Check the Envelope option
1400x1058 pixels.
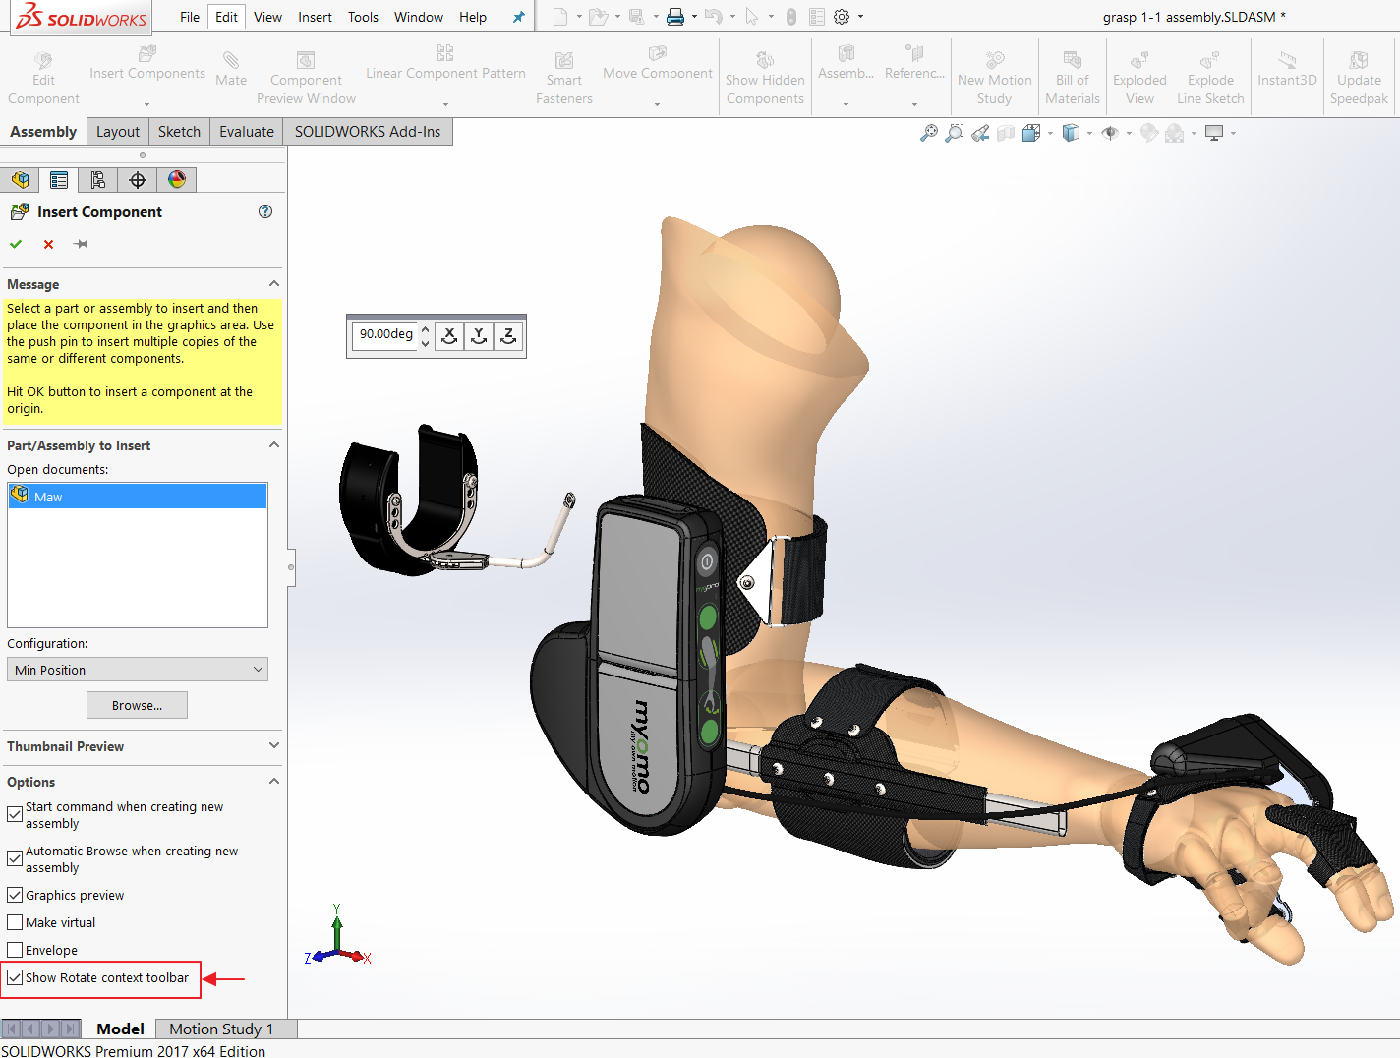[x=15, y=950]
